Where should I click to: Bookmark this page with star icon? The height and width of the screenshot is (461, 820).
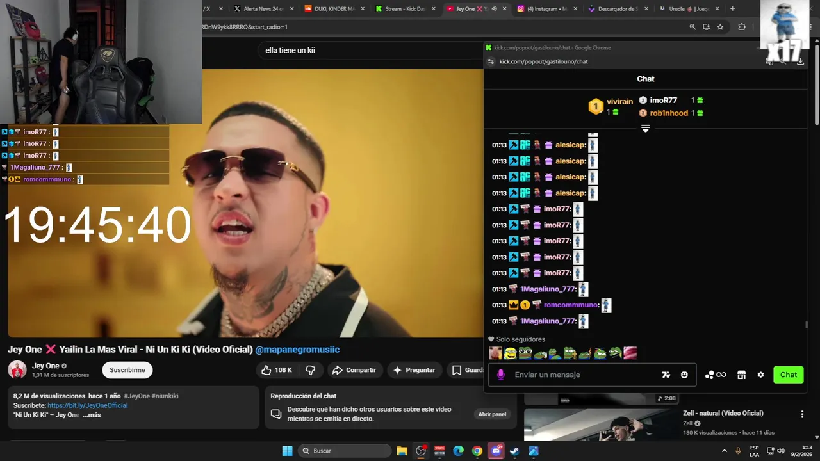point(720,27)
